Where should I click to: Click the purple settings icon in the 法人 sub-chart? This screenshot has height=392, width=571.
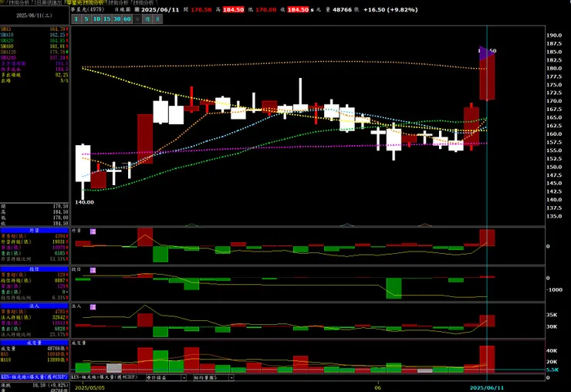click(93, 307)
